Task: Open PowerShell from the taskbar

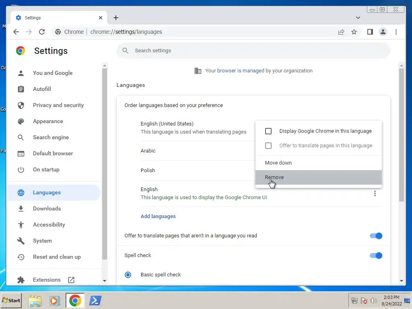Action: (x=95, y=301)
